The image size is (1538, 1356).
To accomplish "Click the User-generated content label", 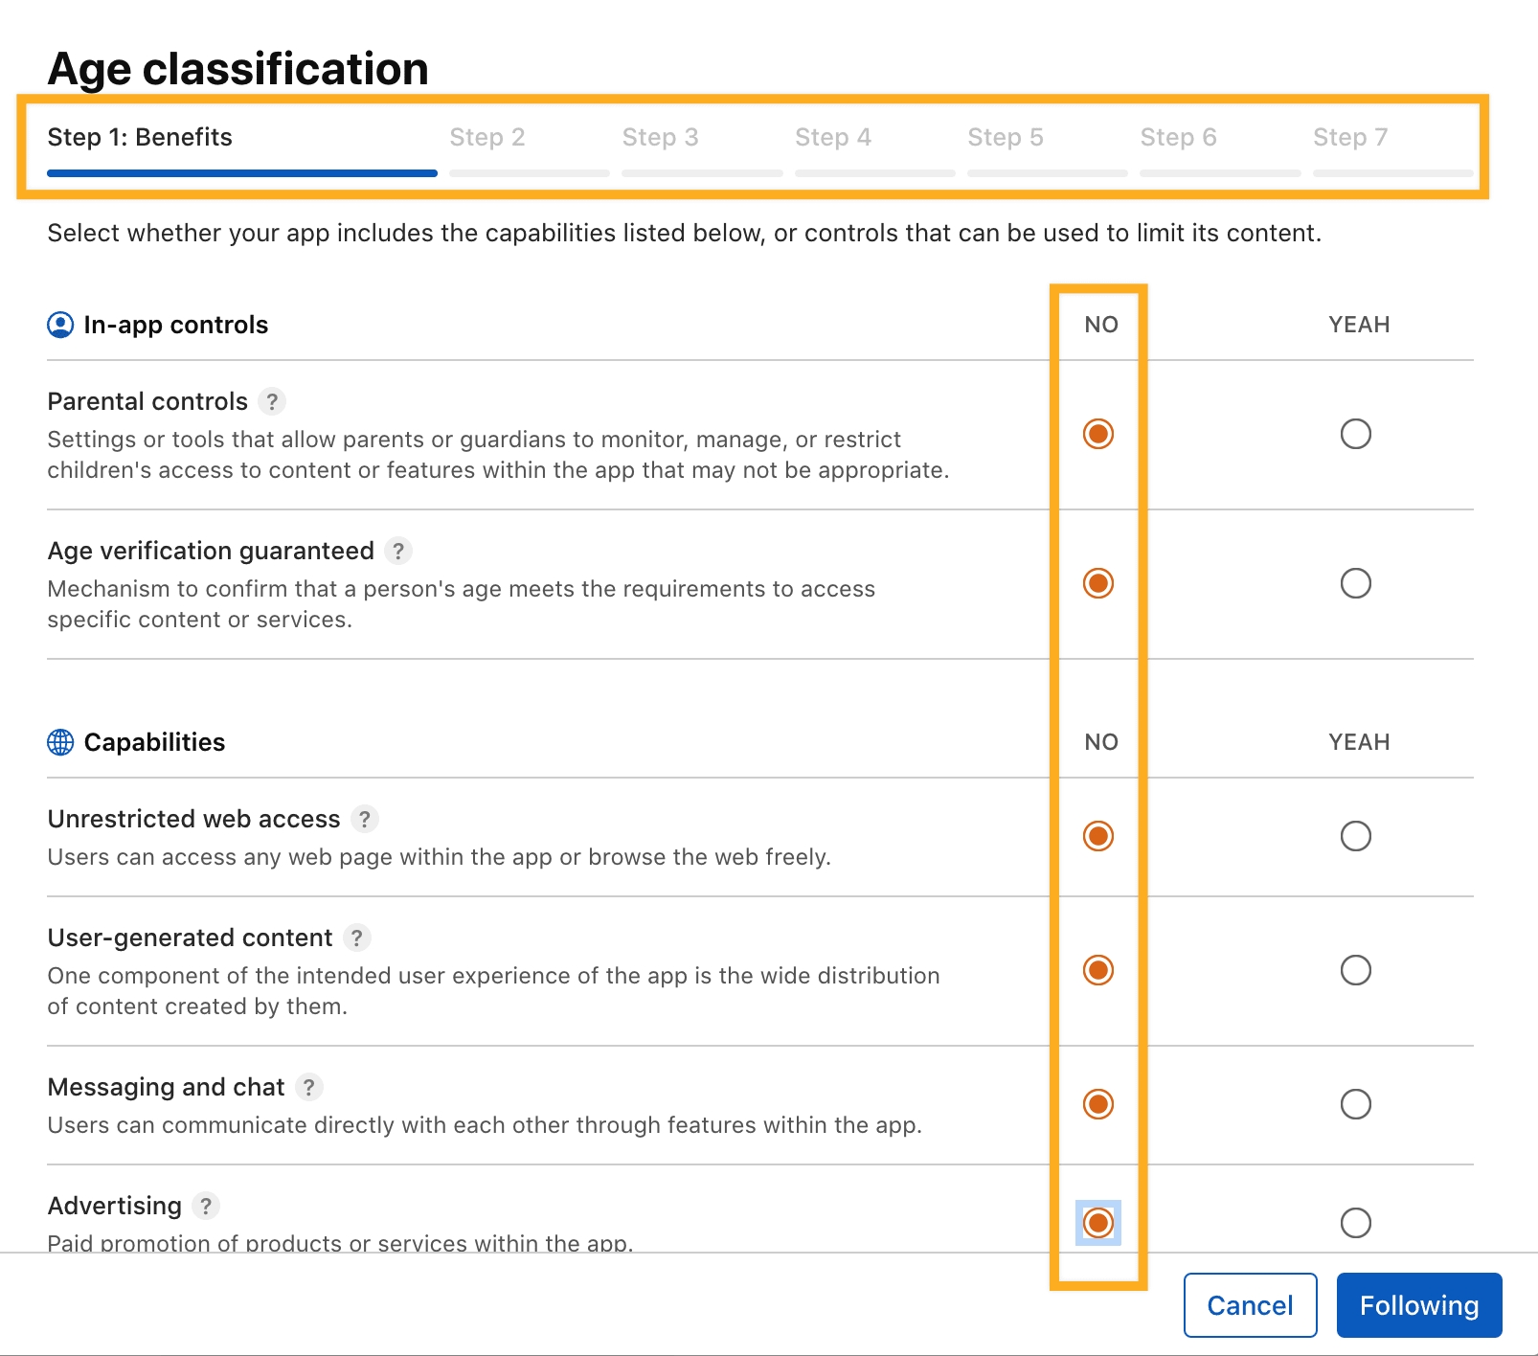I will point(190,938).
